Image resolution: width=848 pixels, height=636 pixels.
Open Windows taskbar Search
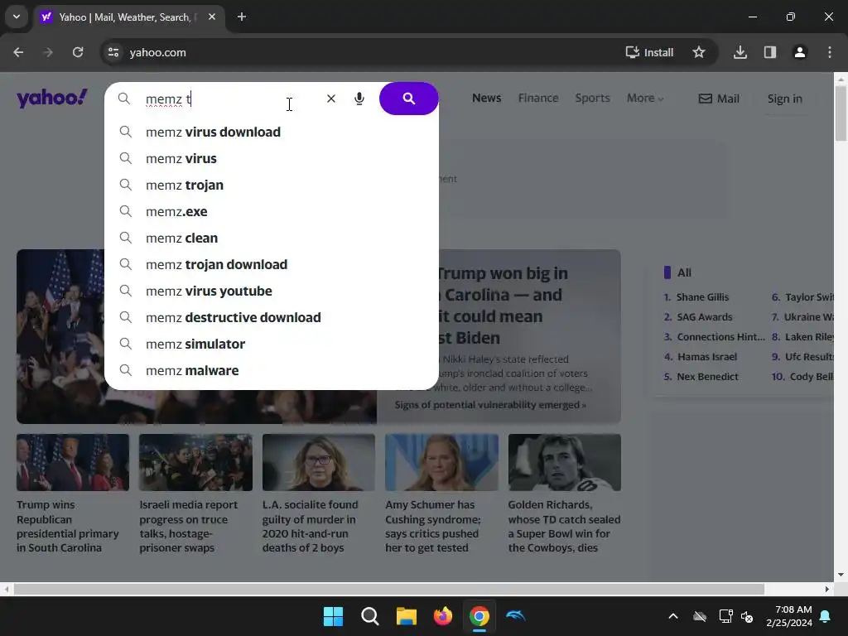click(370, 616)
